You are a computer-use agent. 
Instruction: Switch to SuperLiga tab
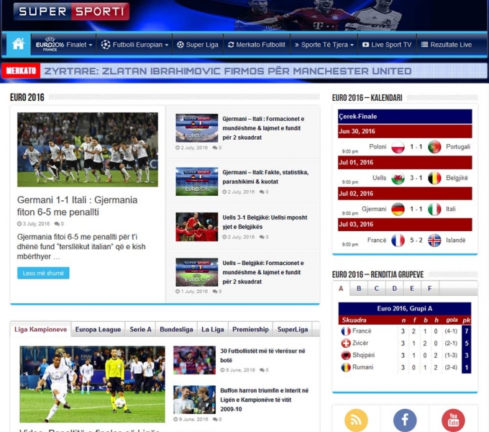point(293,329)
